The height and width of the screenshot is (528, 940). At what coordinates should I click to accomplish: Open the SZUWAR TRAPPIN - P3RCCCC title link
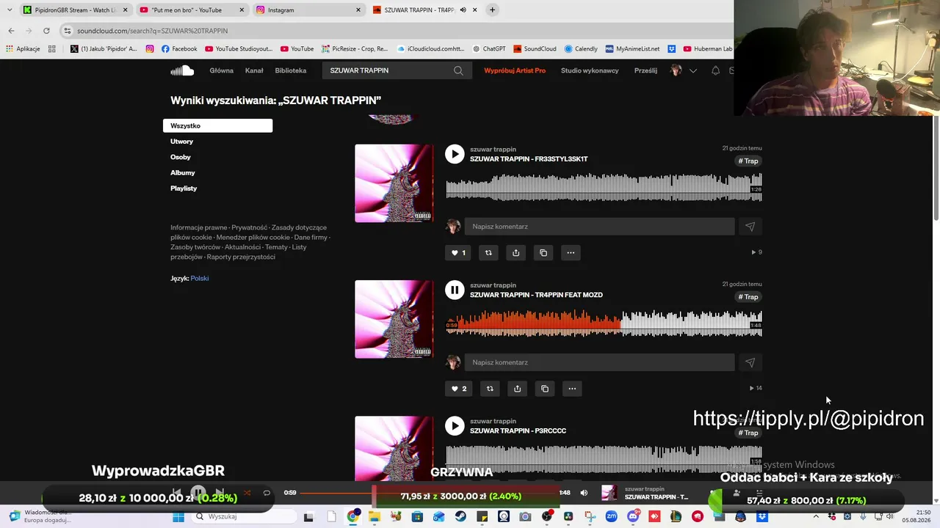coord(518,431)
